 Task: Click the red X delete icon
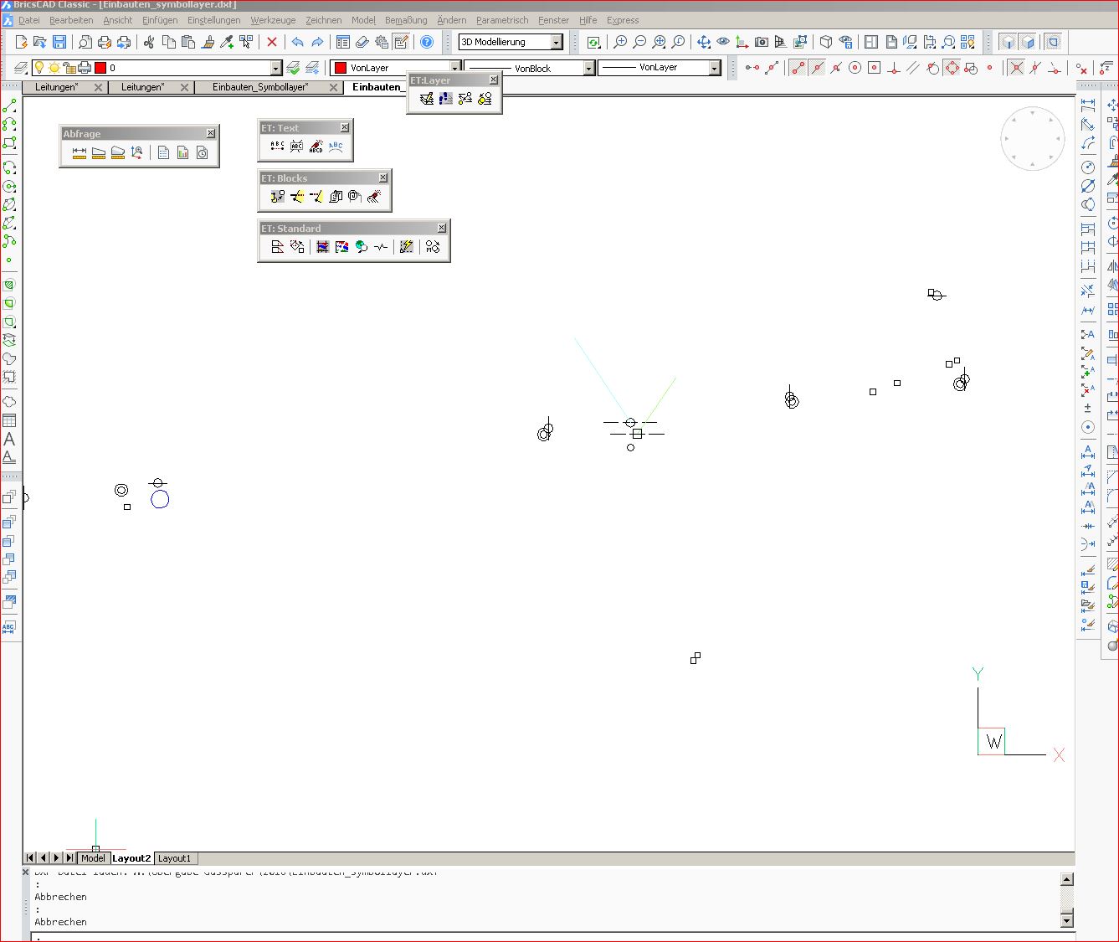pos(272,42)
